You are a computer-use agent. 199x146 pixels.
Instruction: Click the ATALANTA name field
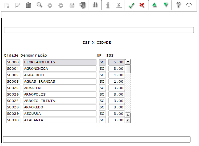click(x=59, y=120)
